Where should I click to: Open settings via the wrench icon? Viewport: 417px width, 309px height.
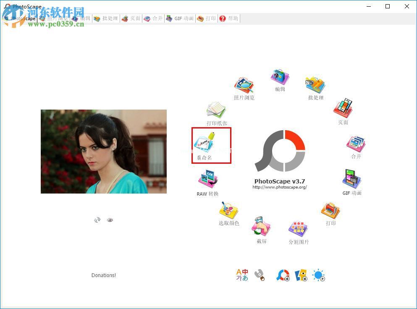(x=260, y=275)
